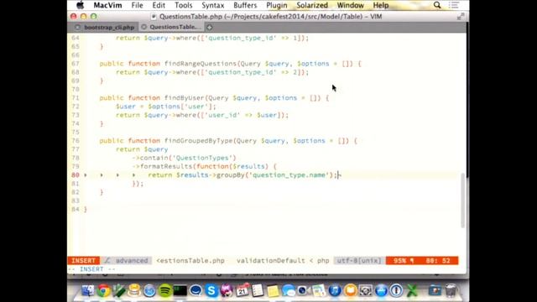Open the Reminders list icon in dock

[258, 291]
